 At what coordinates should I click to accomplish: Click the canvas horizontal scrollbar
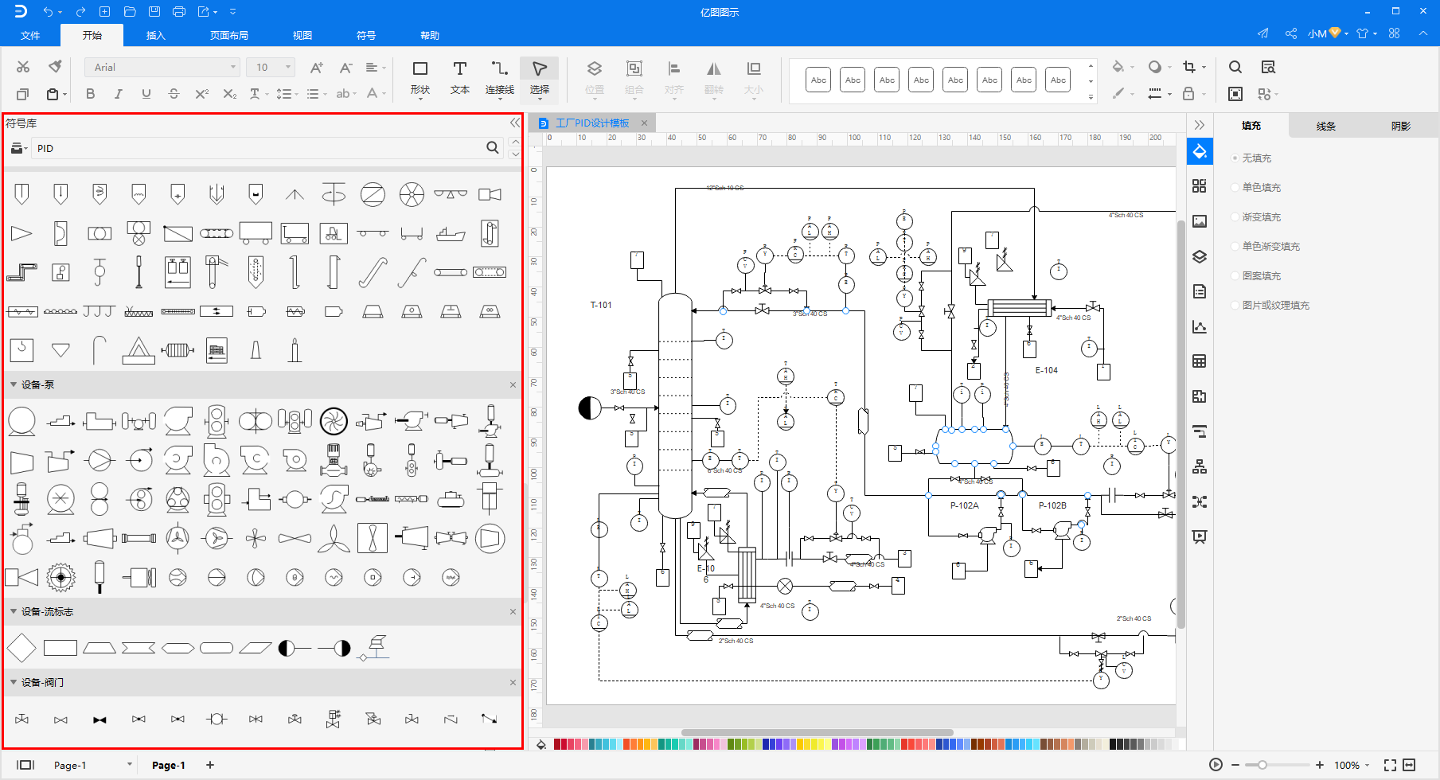pos(817,733)
